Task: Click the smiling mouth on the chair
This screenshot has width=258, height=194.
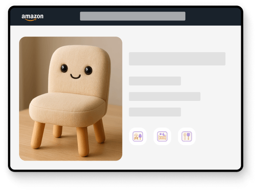Action: 75,76
